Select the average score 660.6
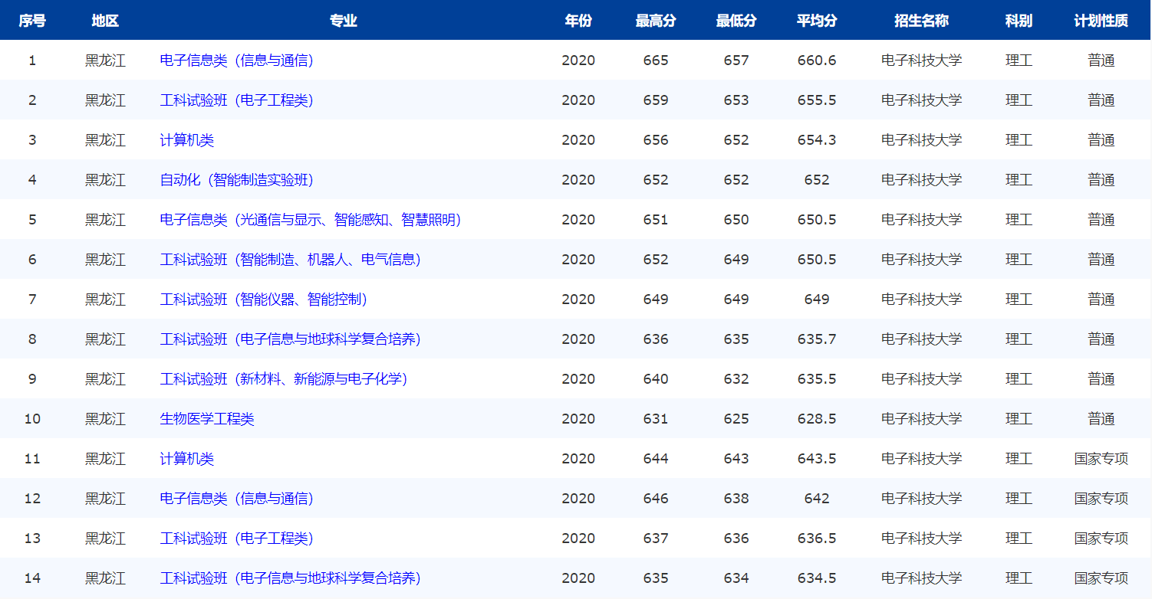Screen dimensions: 1152x599 (x=817, y=60)
